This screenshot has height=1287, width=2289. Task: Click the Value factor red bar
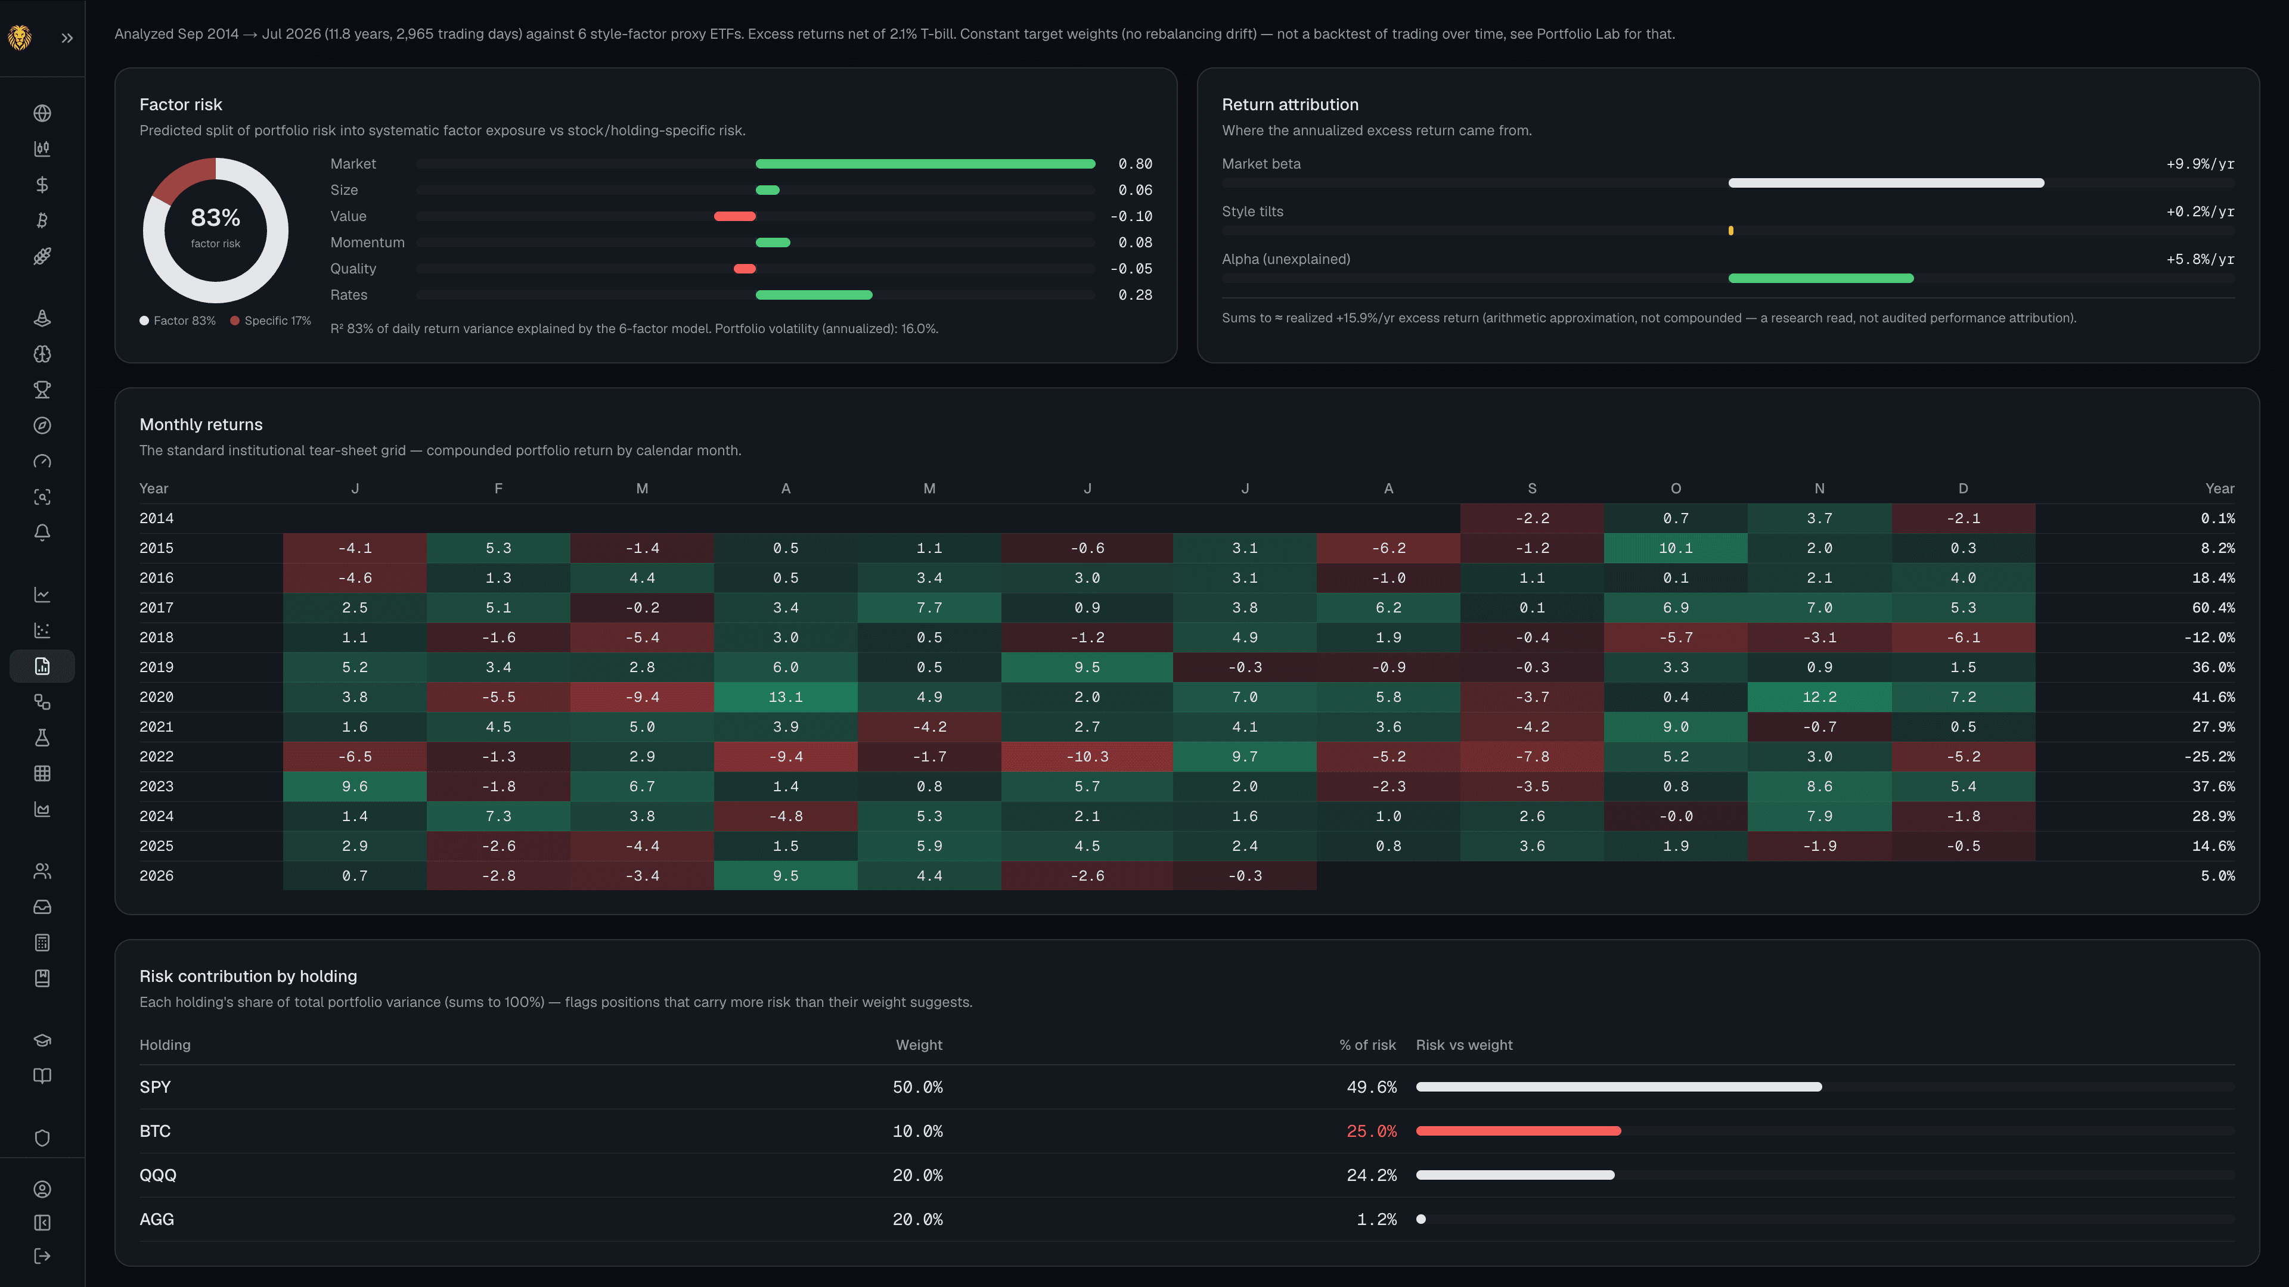735,217
